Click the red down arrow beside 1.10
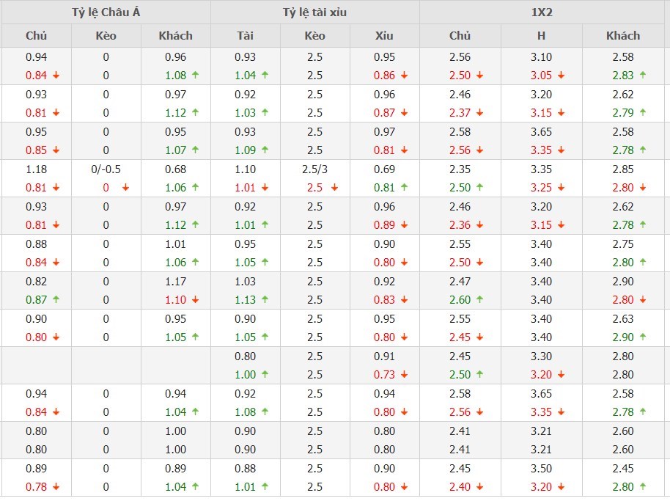 point(195,300)
